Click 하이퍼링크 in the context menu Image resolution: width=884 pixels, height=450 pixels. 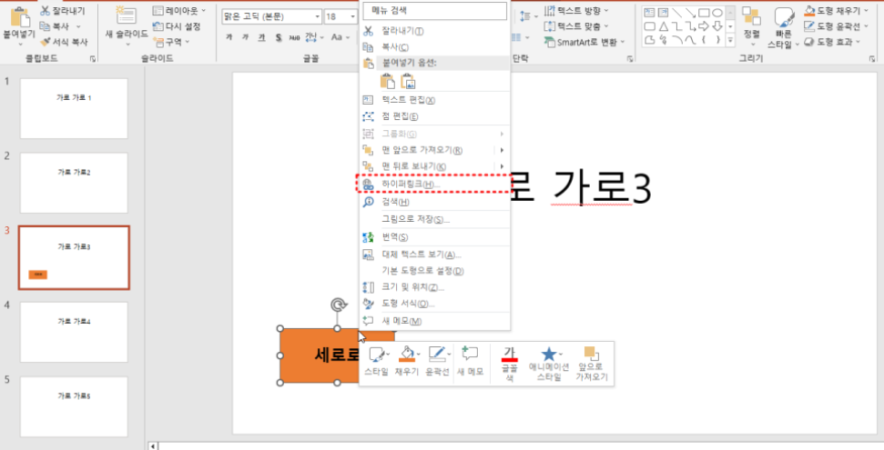[410, 185]
